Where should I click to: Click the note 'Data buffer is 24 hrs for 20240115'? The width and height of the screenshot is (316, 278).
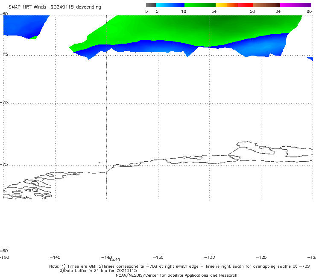[98, 271]
